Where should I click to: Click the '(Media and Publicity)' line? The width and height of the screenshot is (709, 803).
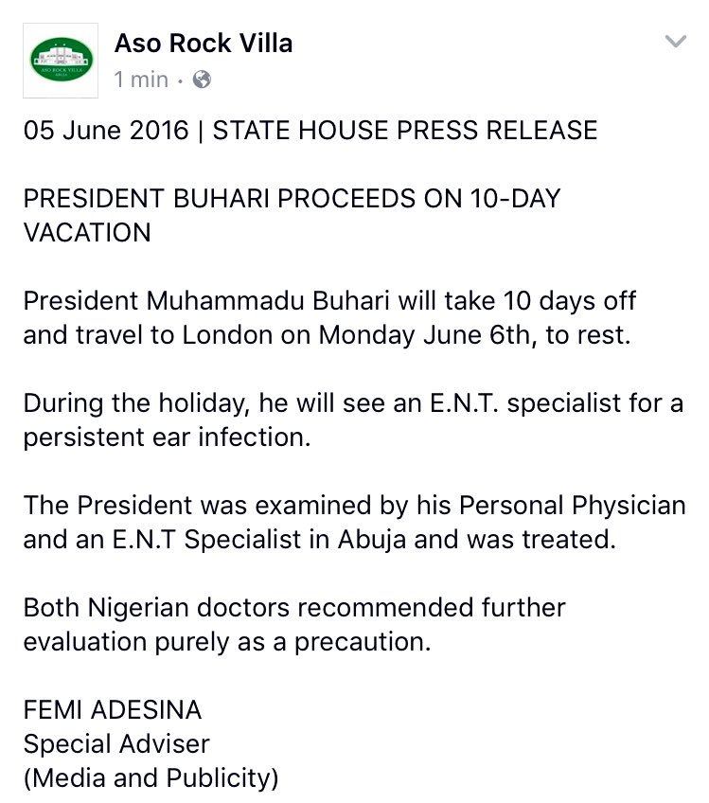pyautogui.click(x=151, y=778)
